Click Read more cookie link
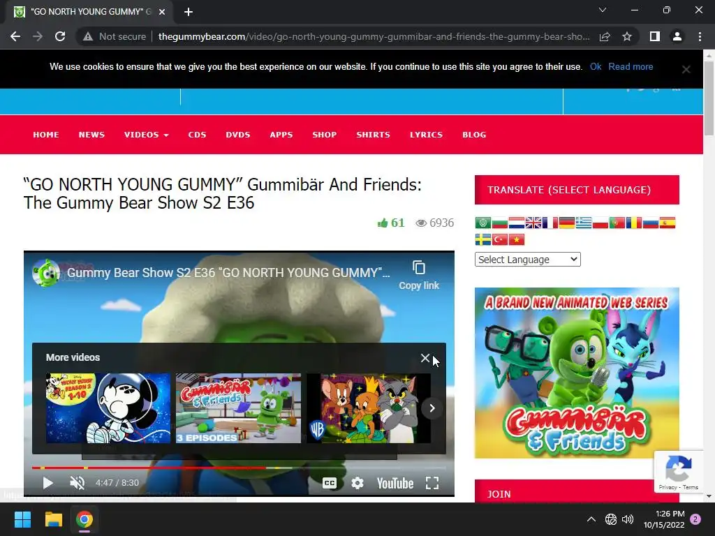The image size is (715, 536). [x=631, y=66]
